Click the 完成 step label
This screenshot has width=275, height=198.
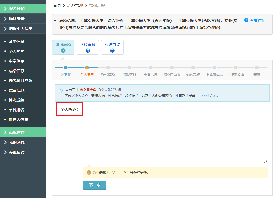(257, 74)
